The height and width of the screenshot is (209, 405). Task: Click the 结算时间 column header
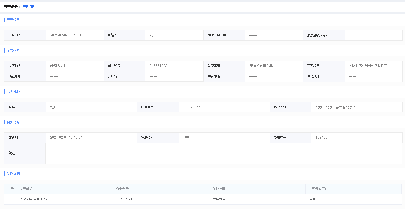coord(26,189)
